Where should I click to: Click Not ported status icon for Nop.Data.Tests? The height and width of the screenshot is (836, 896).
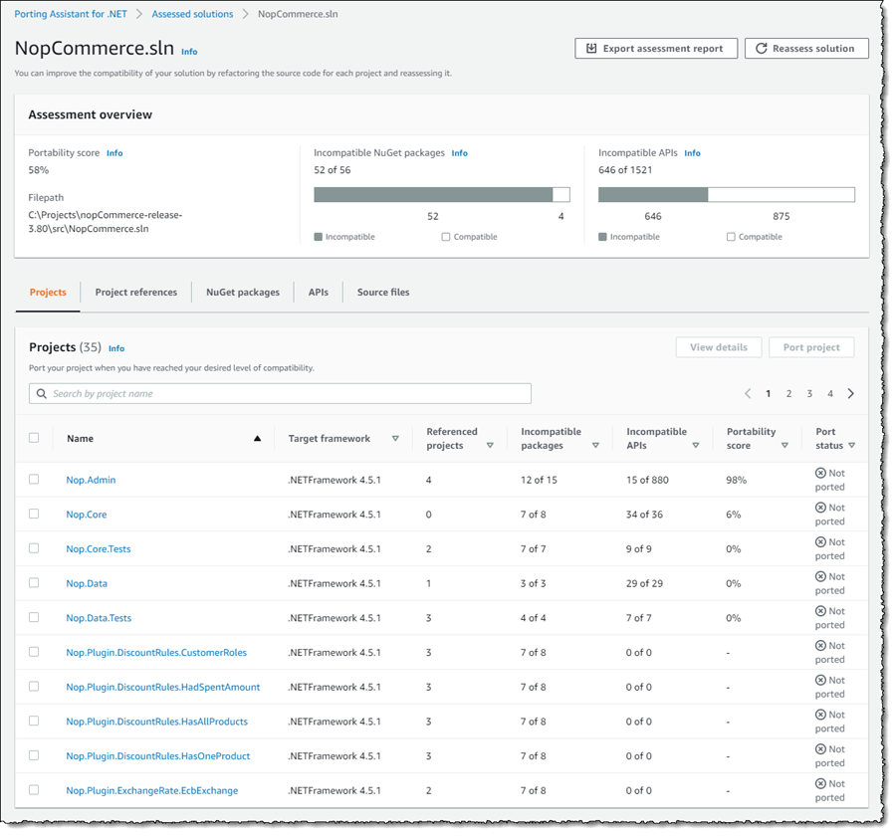click(x=820, y=611)
